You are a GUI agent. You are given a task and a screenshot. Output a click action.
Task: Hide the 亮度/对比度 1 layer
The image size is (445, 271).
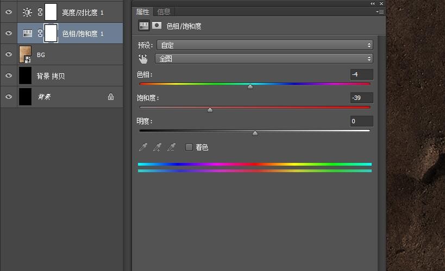pyautogui.click(x=8, y=12)
